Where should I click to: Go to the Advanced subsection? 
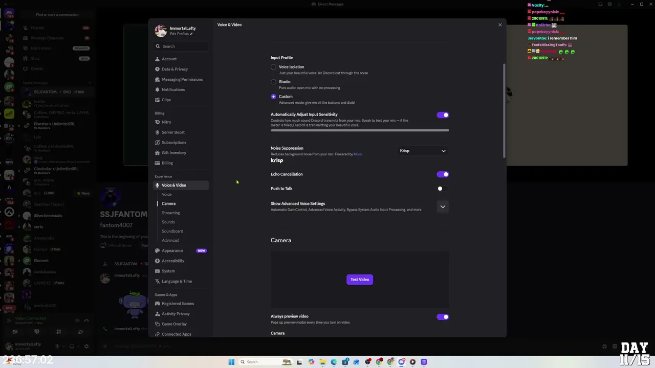pos(170,240)
